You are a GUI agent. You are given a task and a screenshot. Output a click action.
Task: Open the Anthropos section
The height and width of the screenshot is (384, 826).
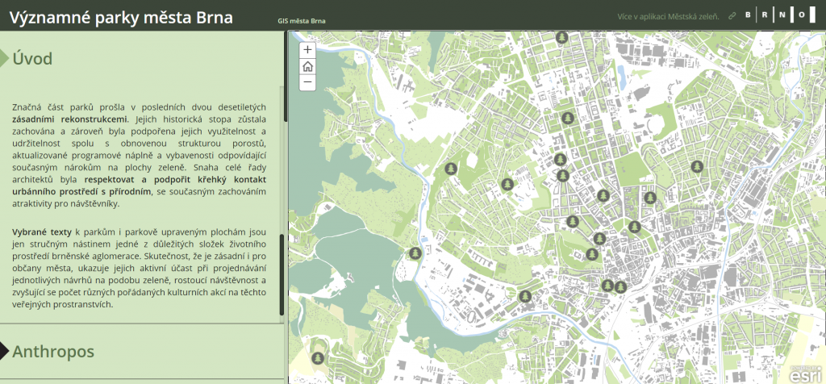(x=53, y=352)
